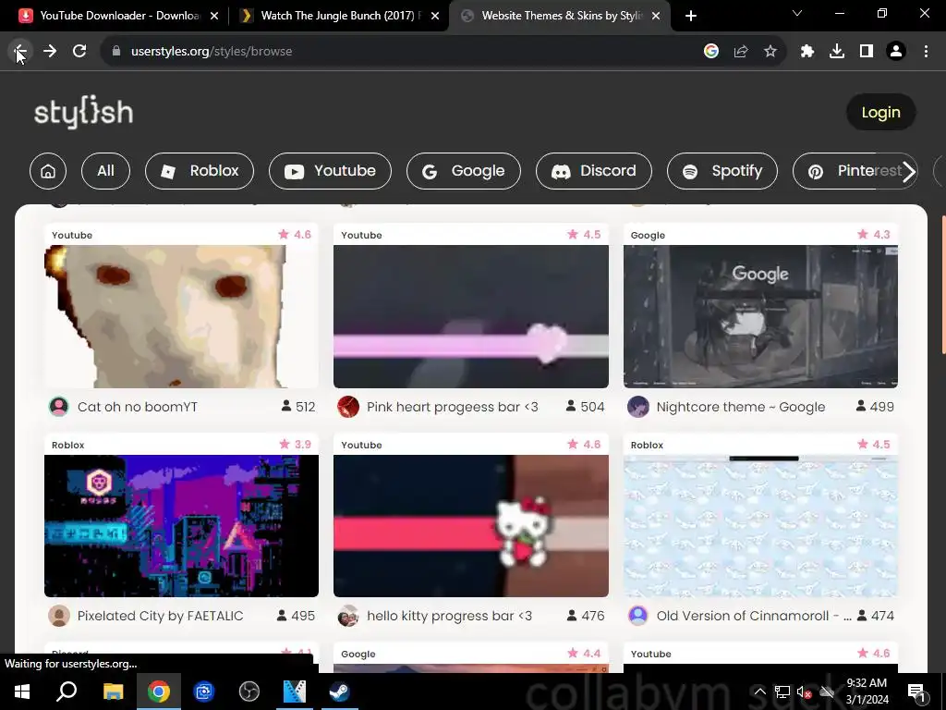Click the browser forward arrow
This screenshot has width=946, height=710.
point(50,52)
